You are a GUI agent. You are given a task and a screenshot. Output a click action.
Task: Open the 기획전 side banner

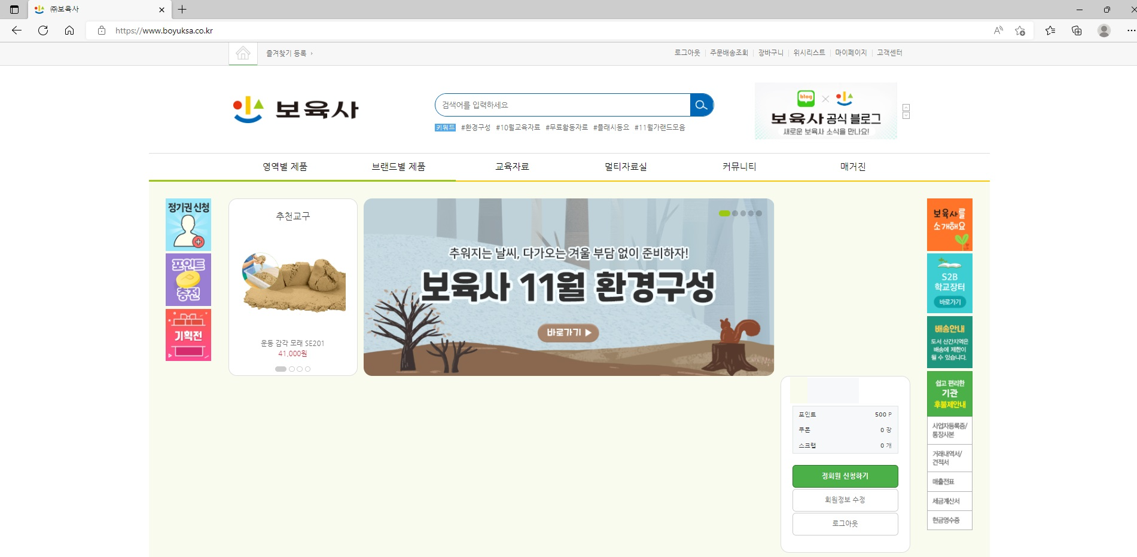click(188, 335)
